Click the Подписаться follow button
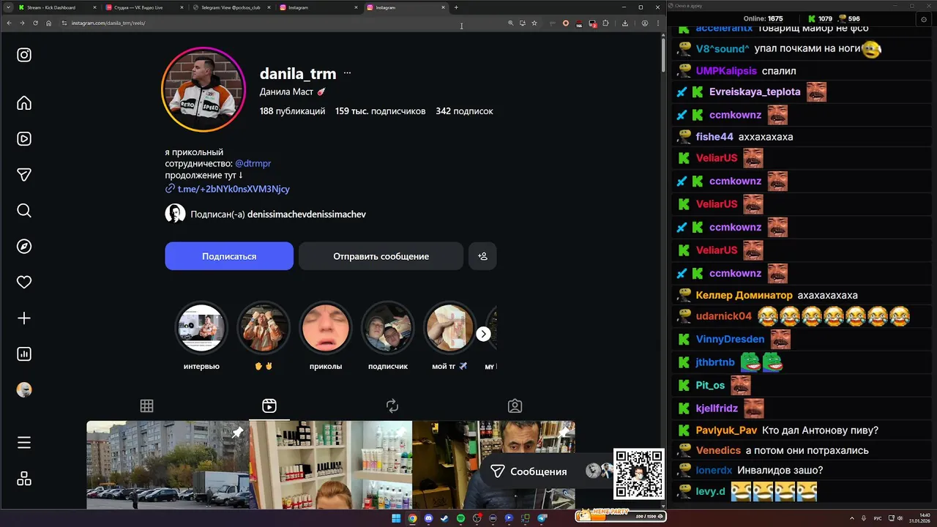Viewport: 937px width, 527px height. click(229, 256)
